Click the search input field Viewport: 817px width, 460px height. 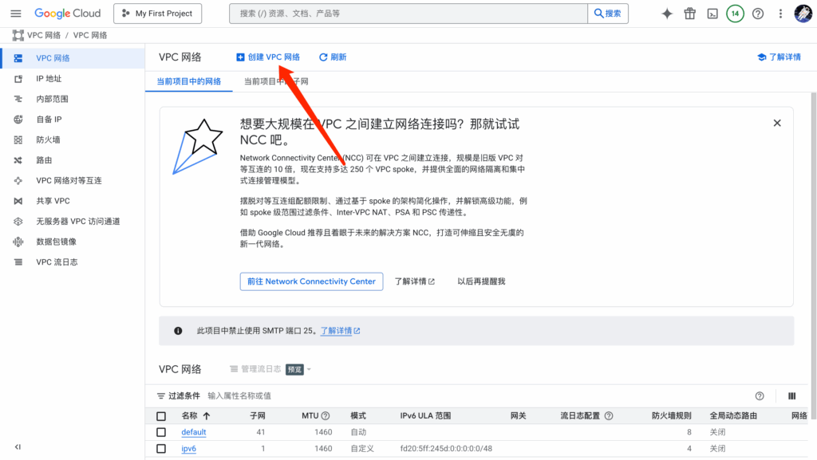coord(408,14)
